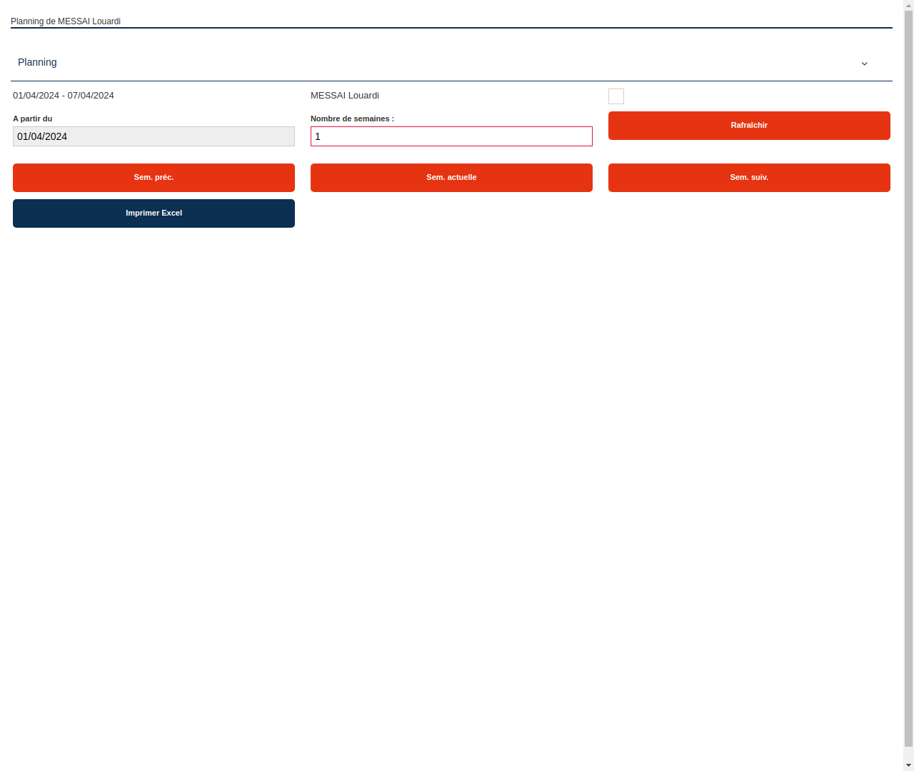This screenshot has height=771, width=914.
Task: Click the 01/04/2024 - 07/04/2024 date range label
Action: pos(64,95)
